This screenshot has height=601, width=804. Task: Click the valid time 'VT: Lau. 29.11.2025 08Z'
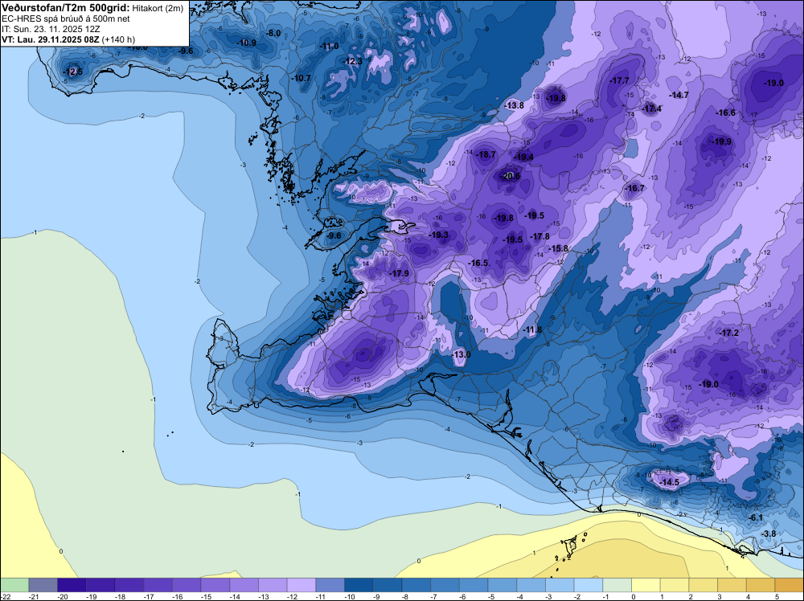point(50,39)
